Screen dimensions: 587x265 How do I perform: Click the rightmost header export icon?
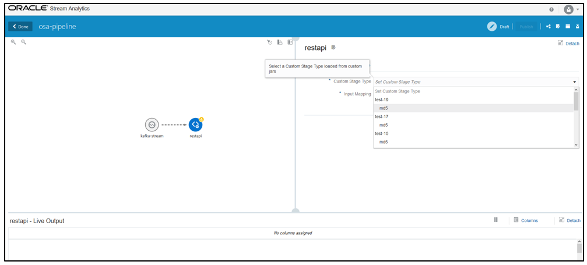(578, 27)
